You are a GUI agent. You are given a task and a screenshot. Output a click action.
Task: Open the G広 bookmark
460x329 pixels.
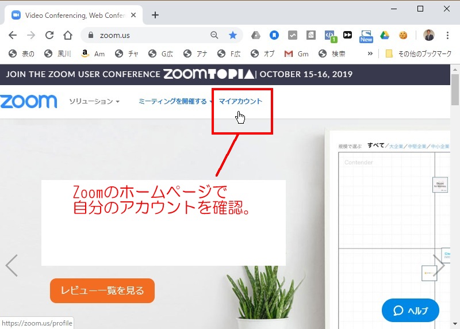coord(160,53)
